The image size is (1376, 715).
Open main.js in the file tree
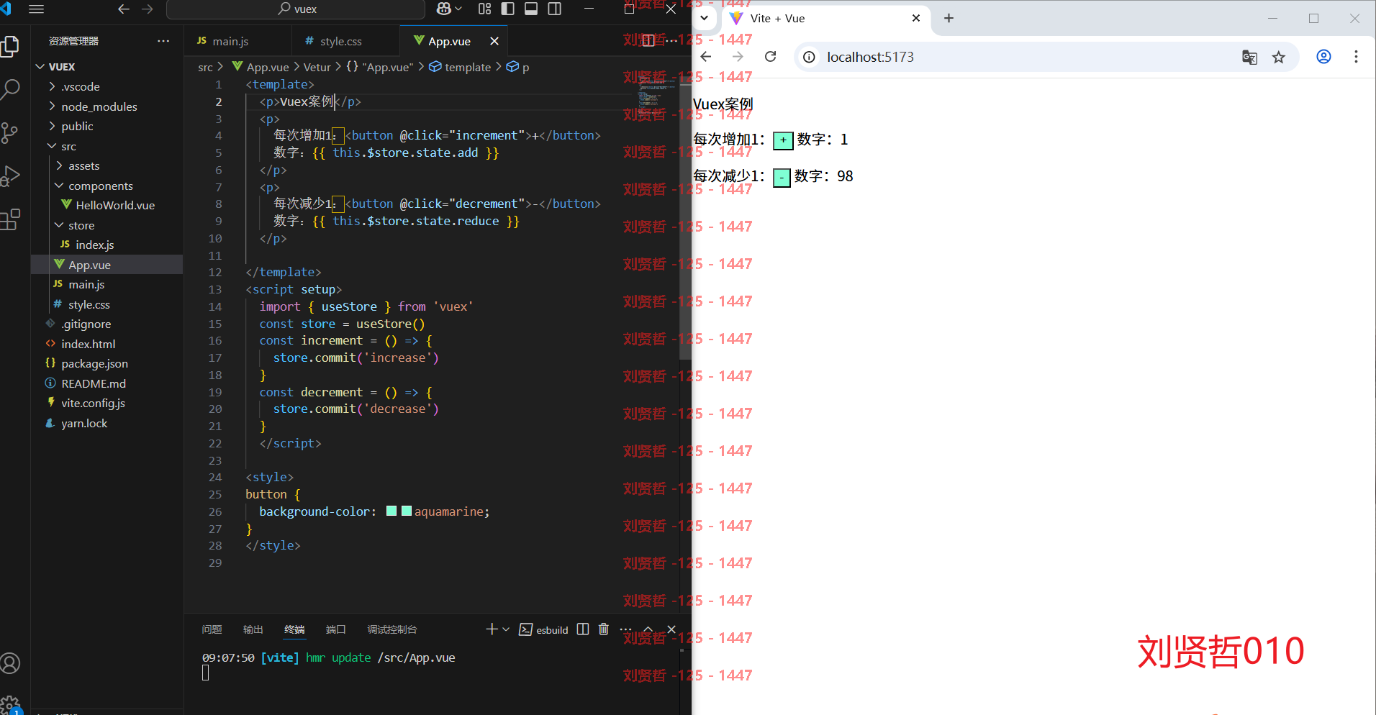[x=107, y=284]
